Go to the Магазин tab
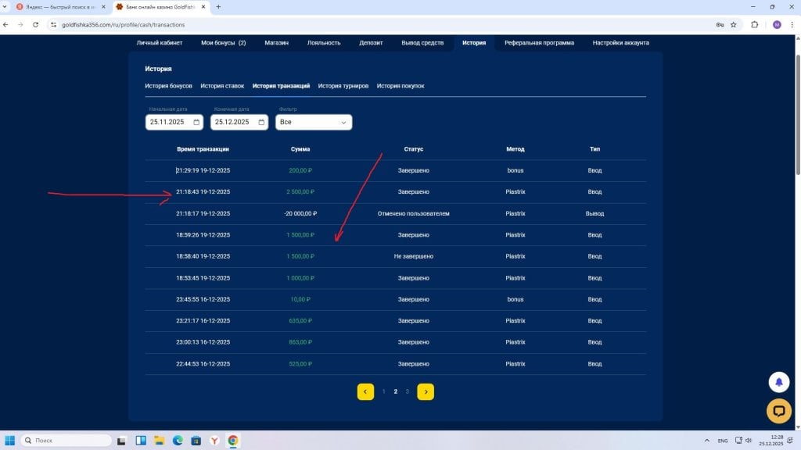The image size is (801, 450). pyautogui.click(x=276, y=43)
